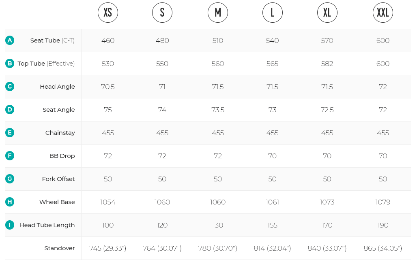This screenshot has height=264, width=417.
Task: Select the teal C Head Angle badge
Action: pos(10,87)
